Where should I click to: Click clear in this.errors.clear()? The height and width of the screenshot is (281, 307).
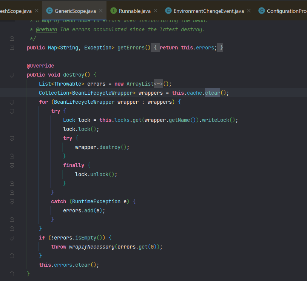[x=83, y=265]
